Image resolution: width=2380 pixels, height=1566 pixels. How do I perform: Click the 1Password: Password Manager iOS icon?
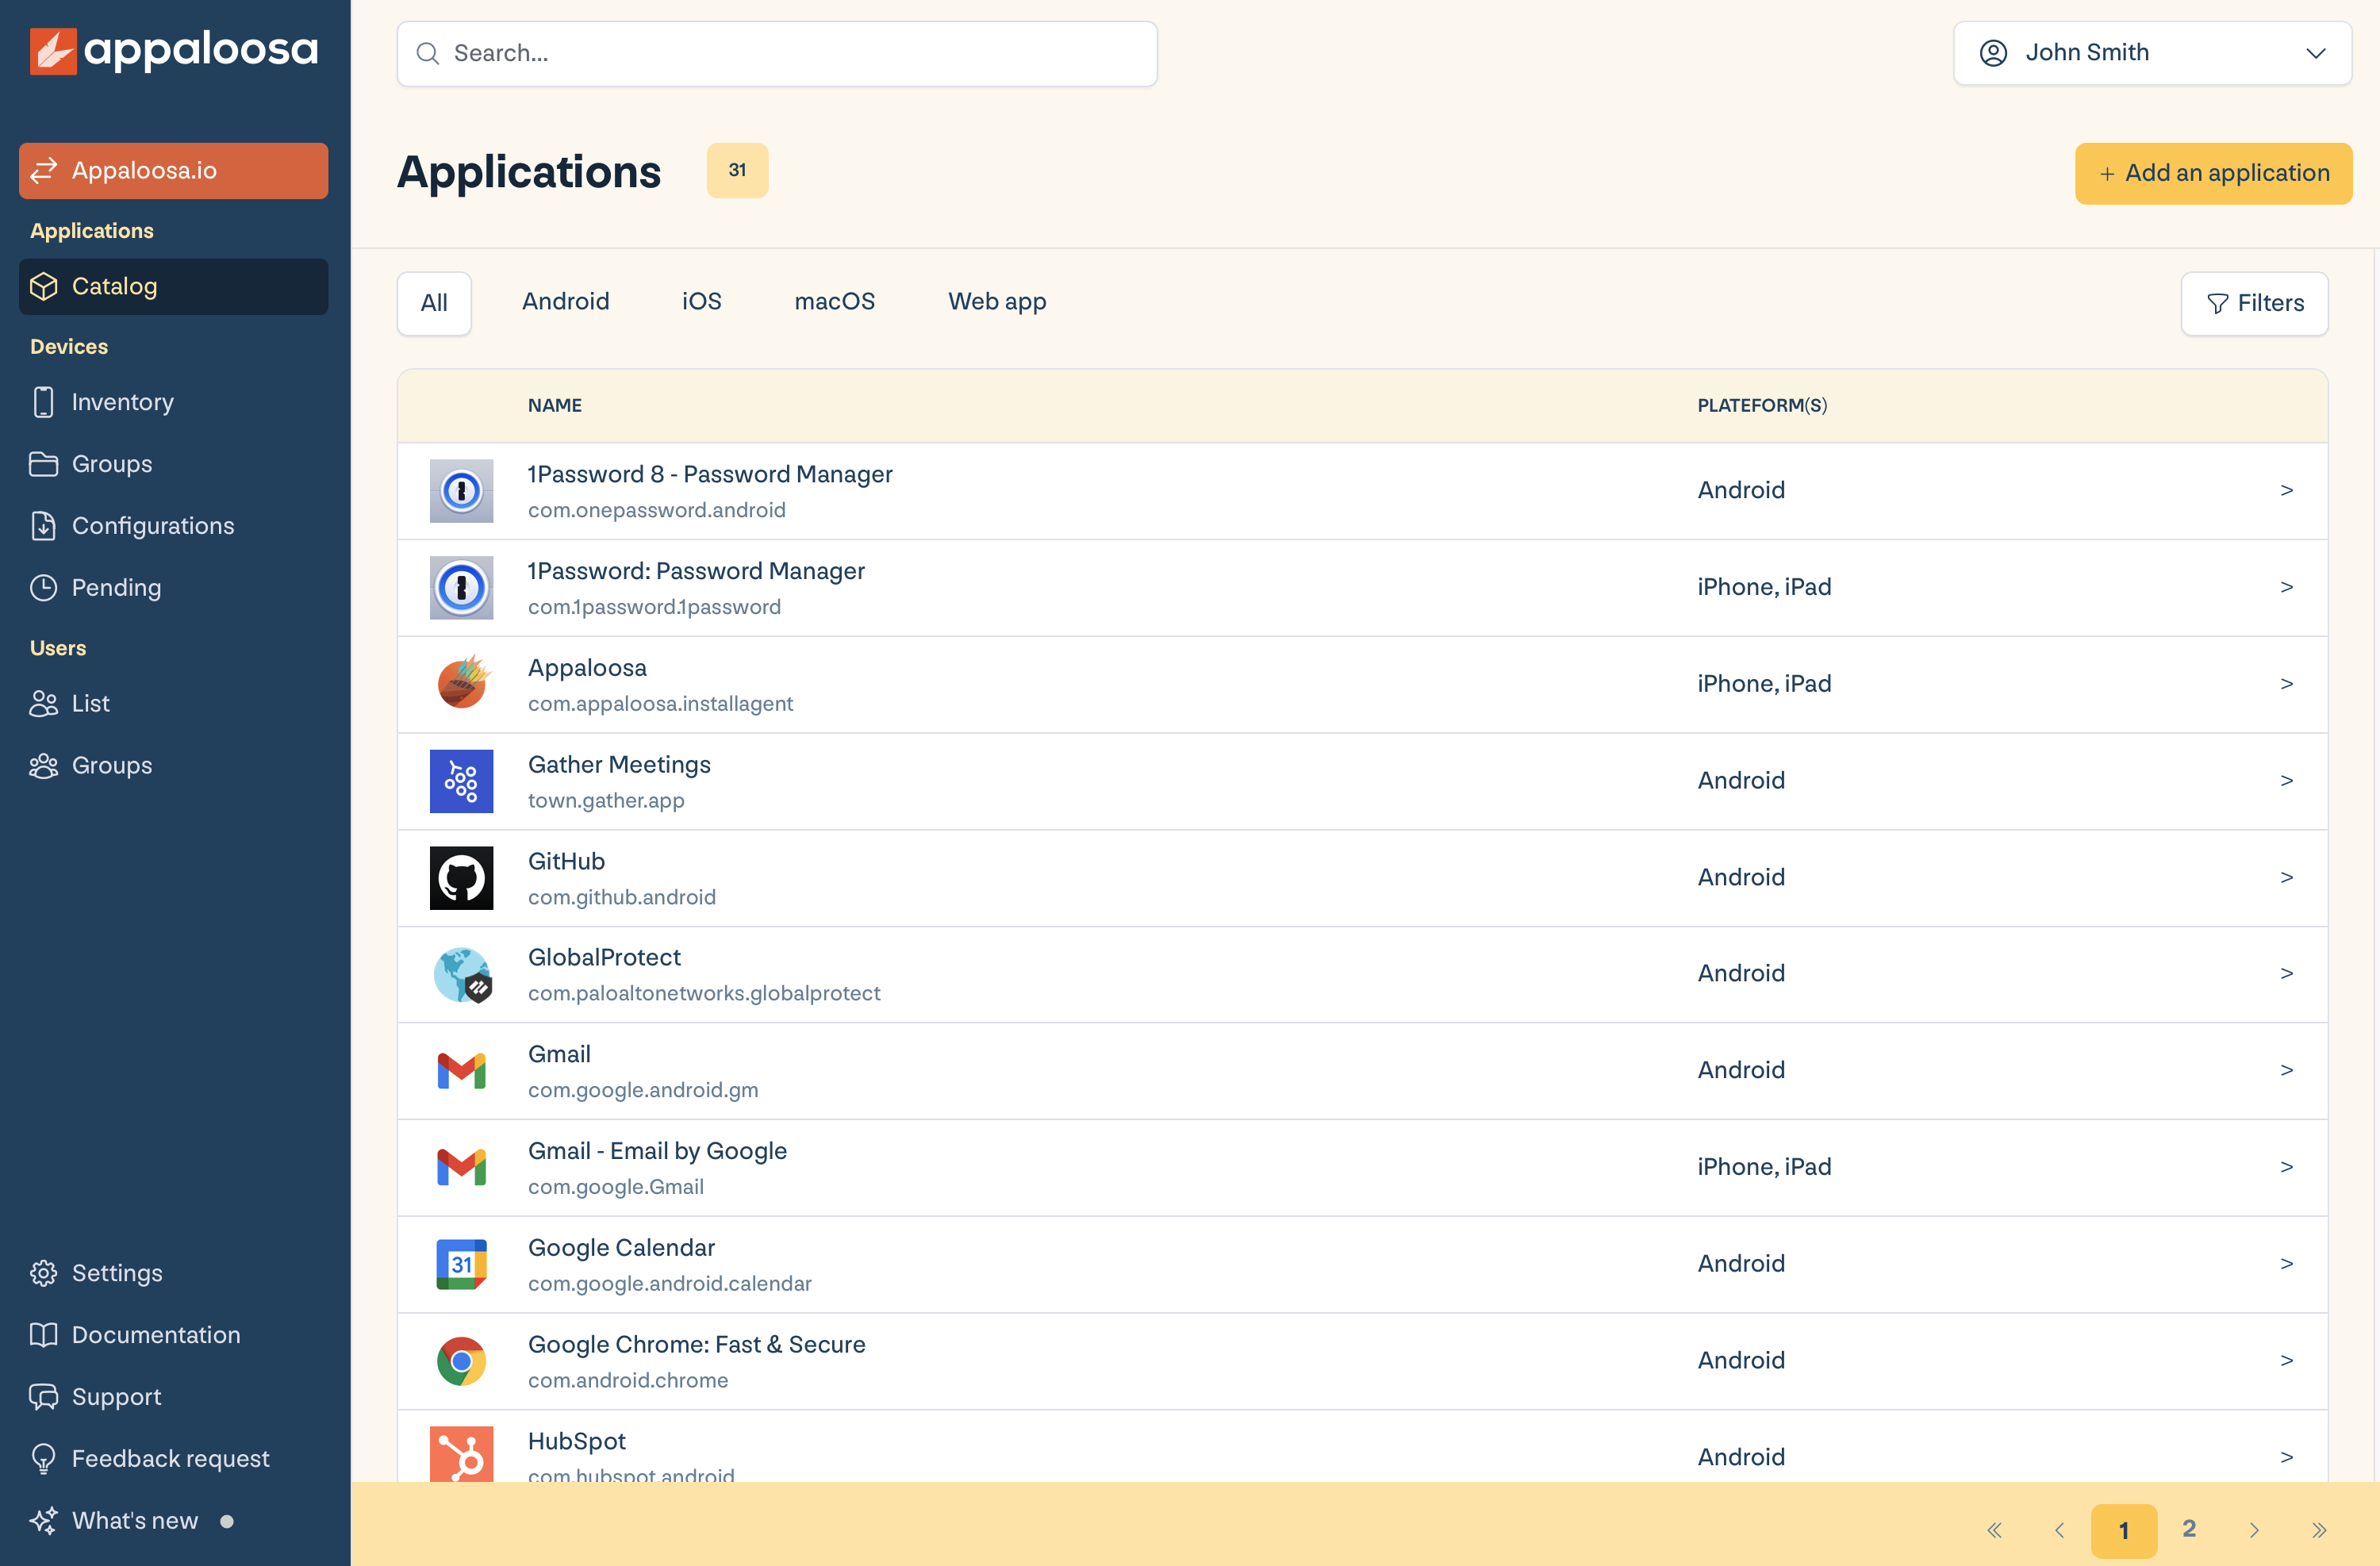click(461, 588)
